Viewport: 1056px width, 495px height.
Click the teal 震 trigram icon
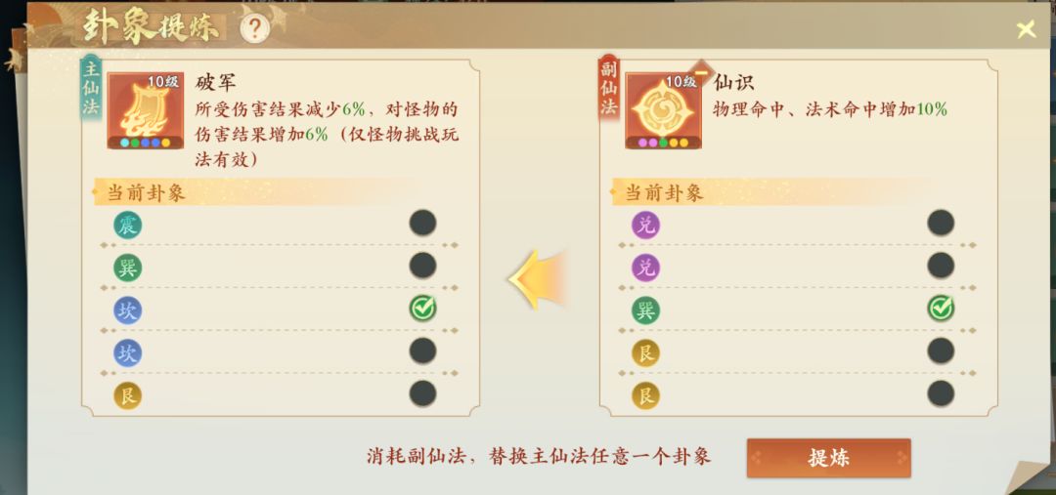tap(127, 226)
